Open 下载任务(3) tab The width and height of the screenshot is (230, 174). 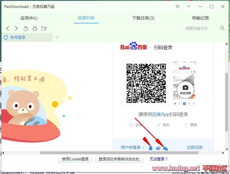pos(143,18)
